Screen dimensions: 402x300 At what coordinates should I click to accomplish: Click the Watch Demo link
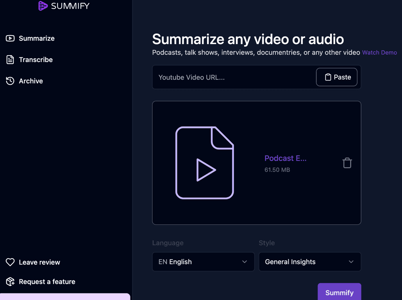379,52
